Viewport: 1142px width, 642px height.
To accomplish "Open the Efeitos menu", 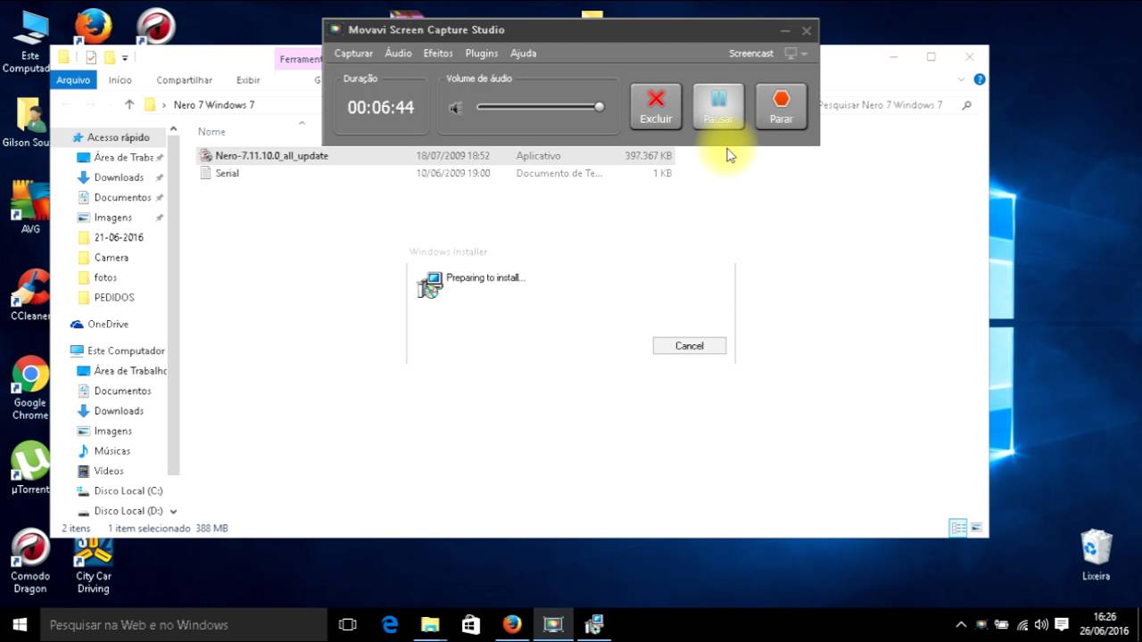I will (438, 53).
